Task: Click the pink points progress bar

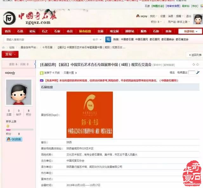Action: (20, 130)
